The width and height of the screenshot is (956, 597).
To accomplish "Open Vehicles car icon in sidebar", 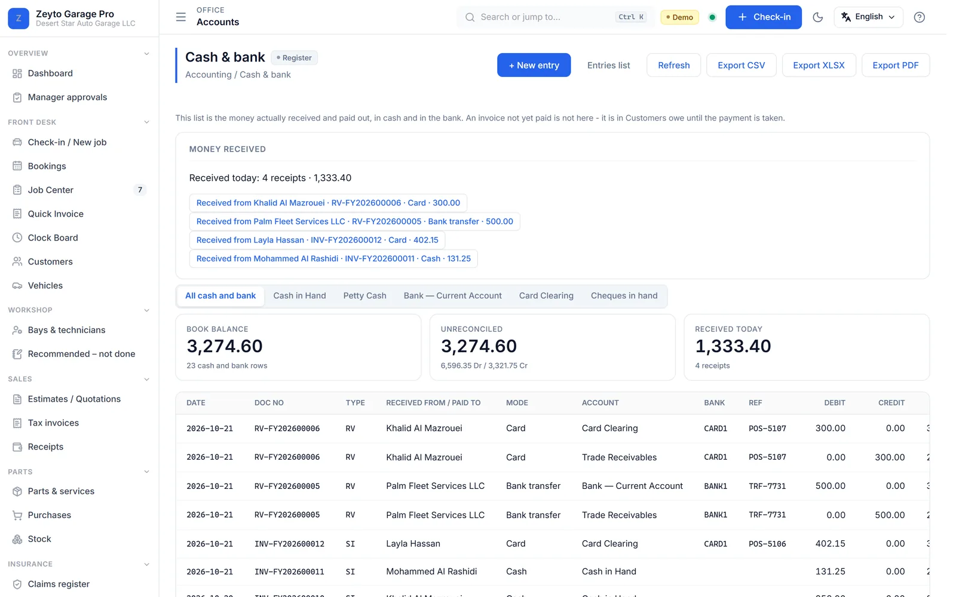I will [x=17, y=285].
